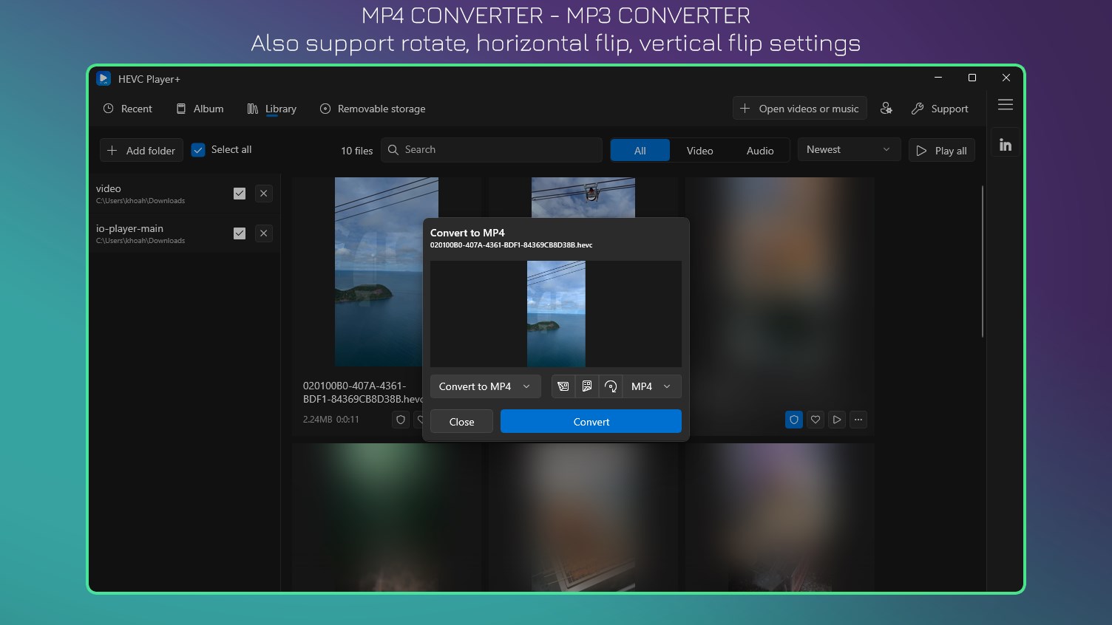This screenshot has height=625, width=1112.
Task: Click the "10 files" count label
Action: point(357,151)
